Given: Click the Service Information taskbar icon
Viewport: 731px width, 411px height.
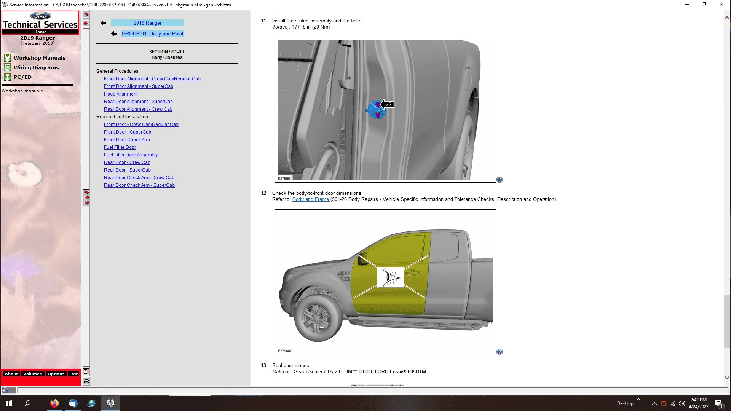Looking at the screenshot, I should click(110, 403).
